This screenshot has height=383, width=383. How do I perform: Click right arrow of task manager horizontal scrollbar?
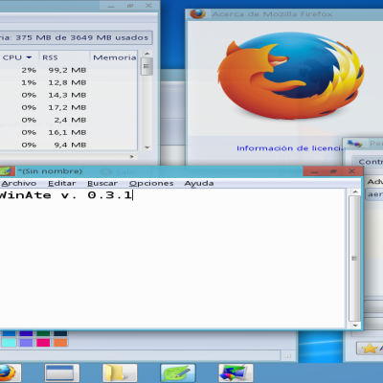click(132, 156)
